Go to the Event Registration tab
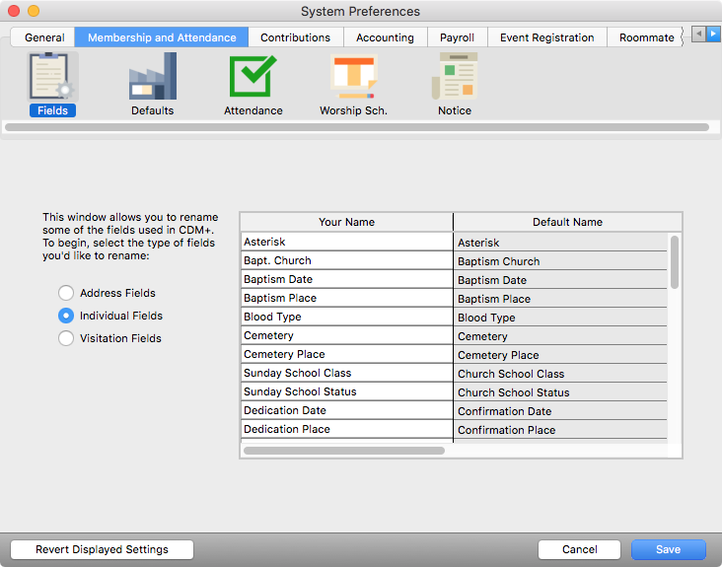This screenshot has height=567, width=722. 546,37
